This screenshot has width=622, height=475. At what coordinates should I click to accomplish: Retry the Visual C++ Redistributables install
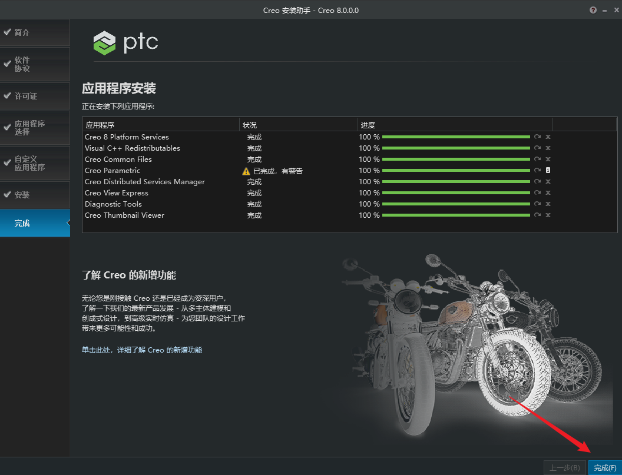[537, 148]
